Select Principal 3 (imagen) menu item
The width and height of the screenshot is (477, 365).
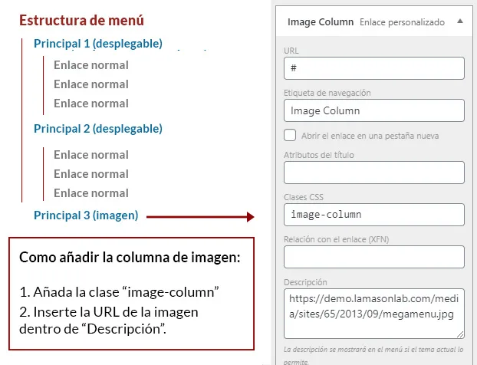pos(86,215)
